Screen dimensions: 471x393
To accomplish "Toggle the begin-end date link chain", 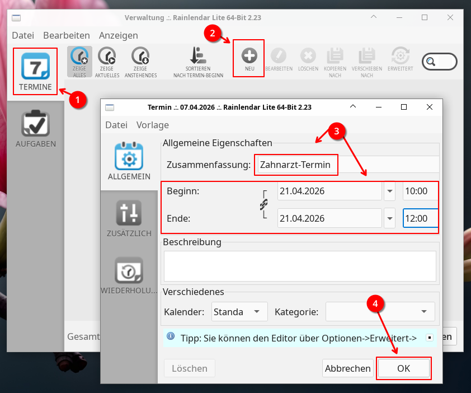I will coord(263,205).
